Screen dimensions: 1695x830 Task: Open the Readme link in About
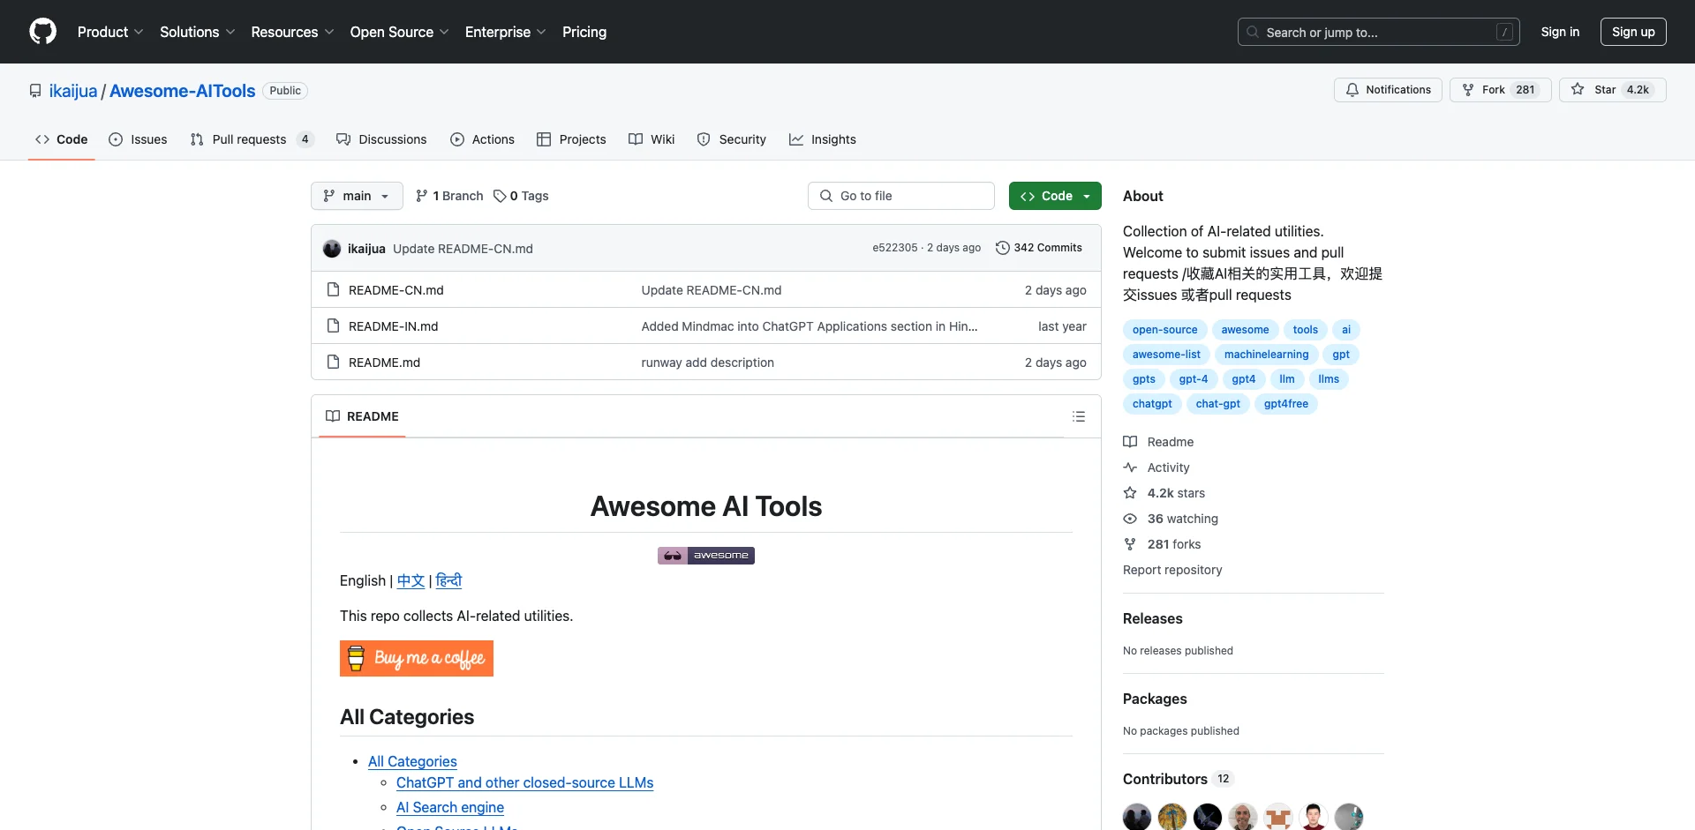[x=1158, y=442]
